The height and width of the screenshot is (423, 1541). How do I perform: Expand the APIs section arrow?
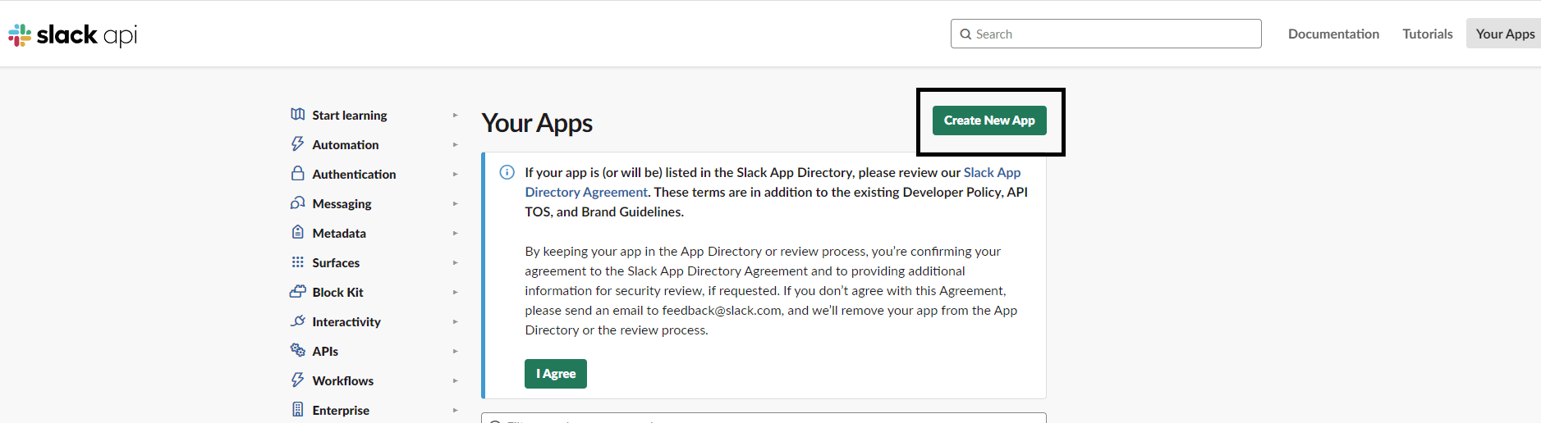pyautogui.click(x=455, y=352)
